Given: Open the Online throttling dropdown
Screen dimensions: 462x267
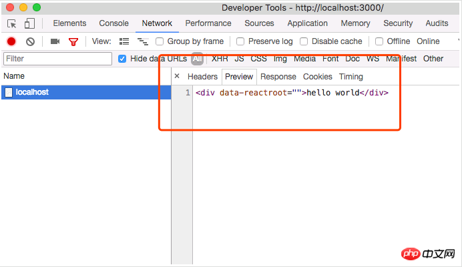Looking at the screenshot, I should tap(428, 41).
